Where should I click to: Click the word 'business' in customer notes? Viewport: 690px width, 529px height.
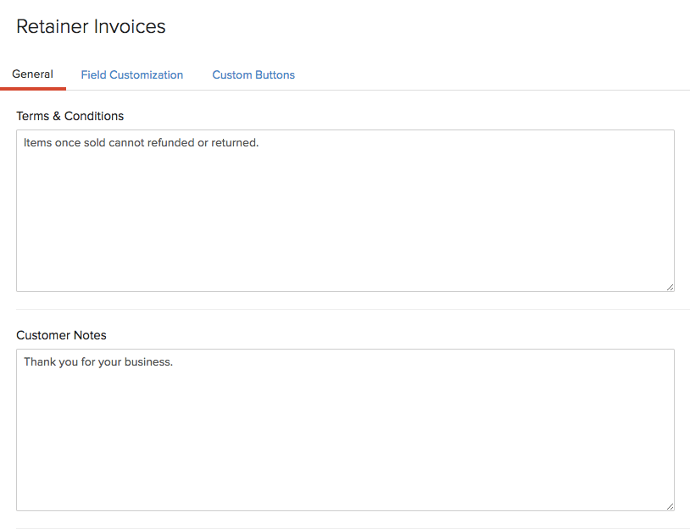point(147,361)
